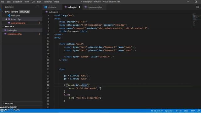Split the editor to the right
The image size is (201, 113).
(198, 7)
